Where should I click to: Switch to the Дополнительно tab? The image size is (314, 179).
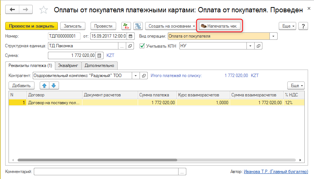click(x=99, y=65)
